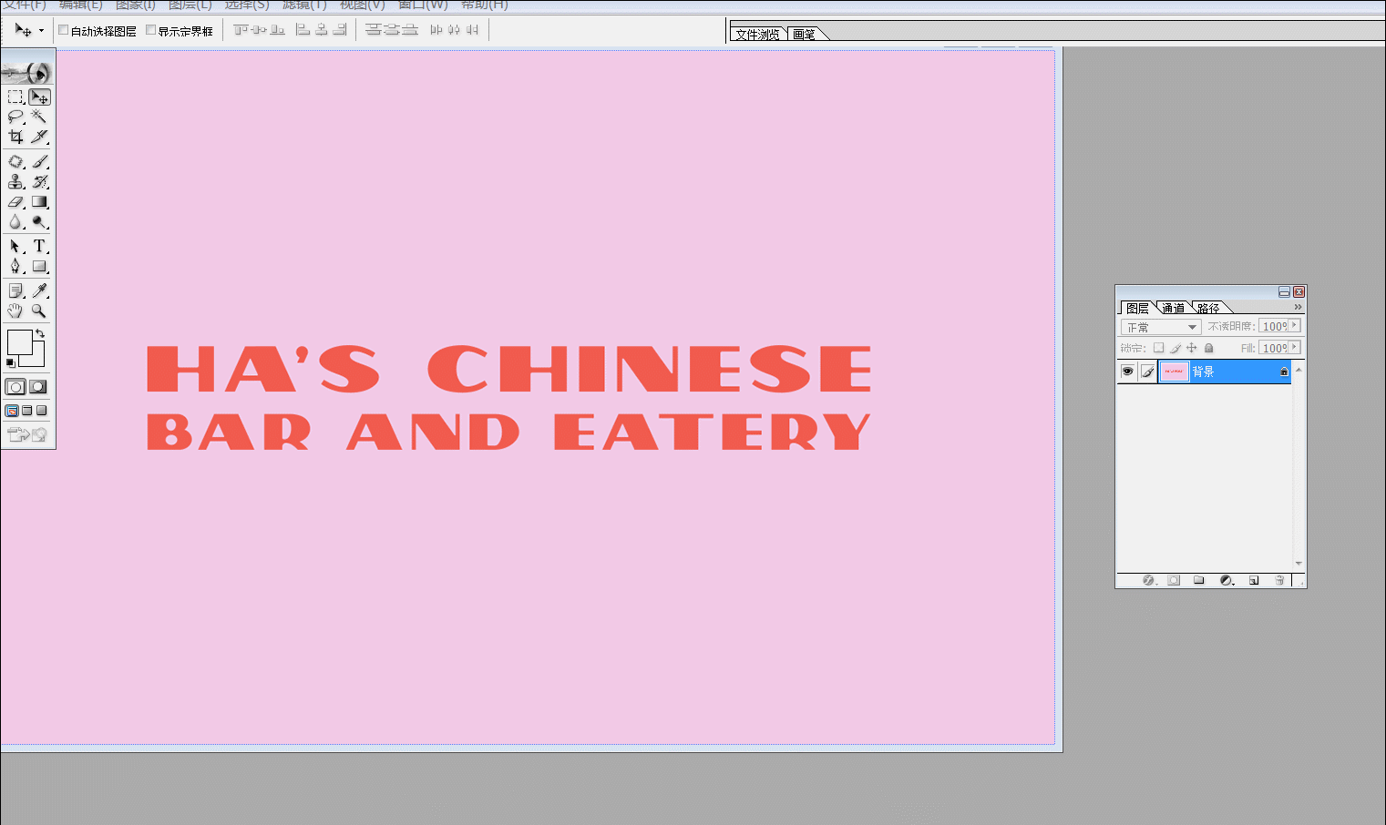Hide the 背景 layer using eye icon

coord(1127,372)
